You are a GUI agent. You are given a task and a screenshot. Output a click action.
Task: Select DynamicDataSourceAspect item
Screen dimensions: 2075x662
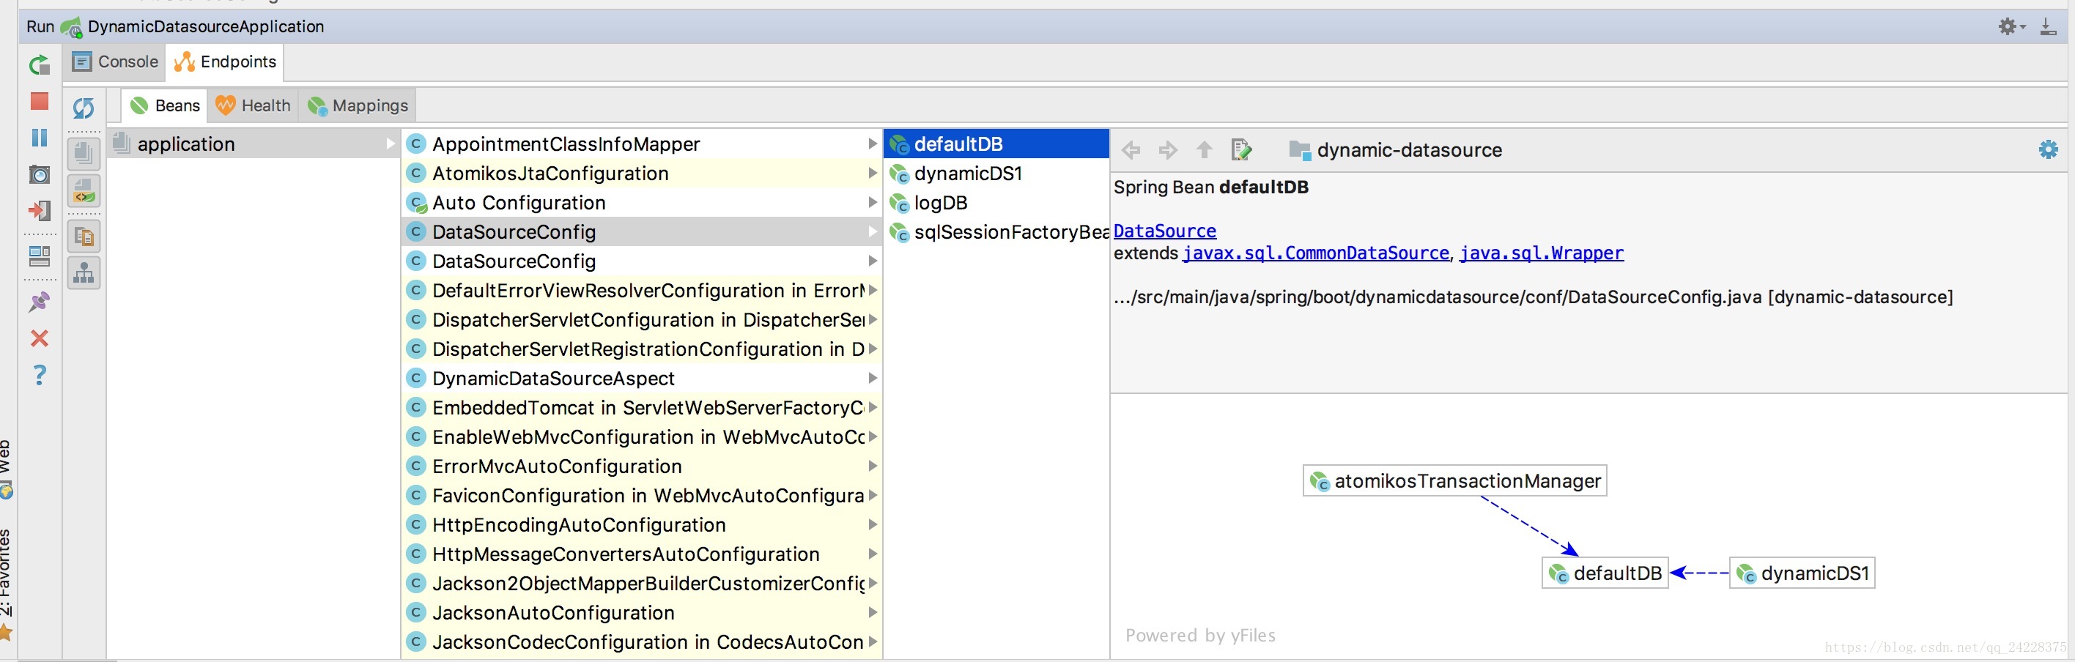[642, 378]
